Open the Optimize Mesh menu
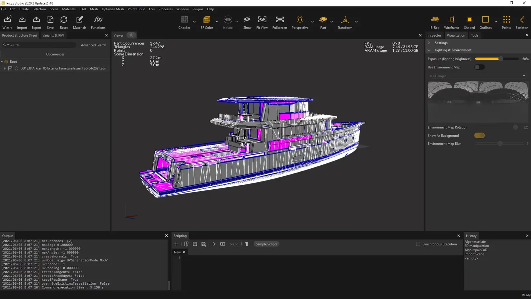531x299 pixels. [x=113, y=9]
